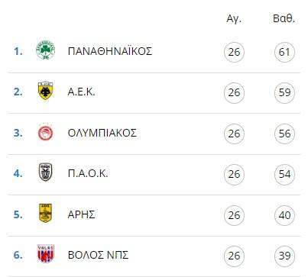Viewport: 308px width, 277px height.
Task: Click the Panathinaikos green shamrock logo
Action: tap(46, 50)
